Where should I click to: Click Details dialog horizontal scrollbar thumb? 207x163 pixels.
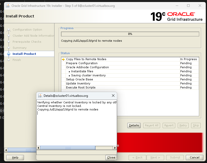click(x=68, y=148)
